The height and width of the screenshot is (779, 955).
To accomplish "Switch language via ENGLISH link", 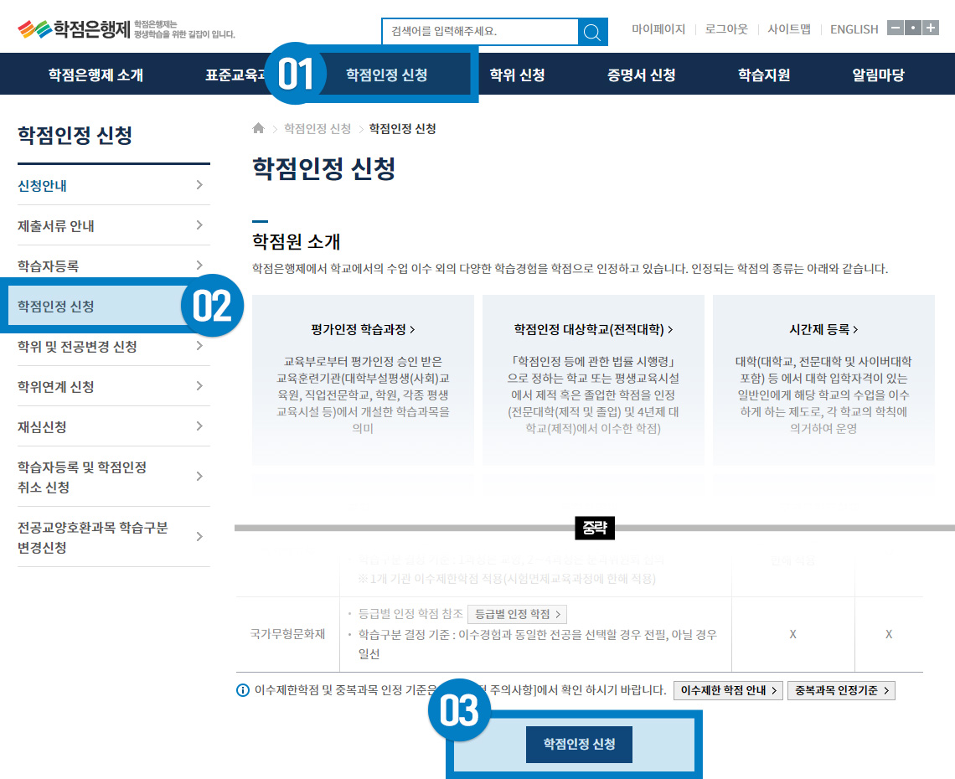I will pos(854,29).
